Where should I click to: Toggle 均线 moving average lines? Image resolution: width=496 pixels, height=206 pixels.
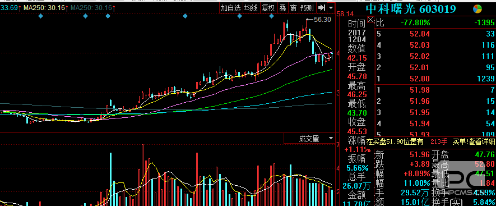pos(251,8)
